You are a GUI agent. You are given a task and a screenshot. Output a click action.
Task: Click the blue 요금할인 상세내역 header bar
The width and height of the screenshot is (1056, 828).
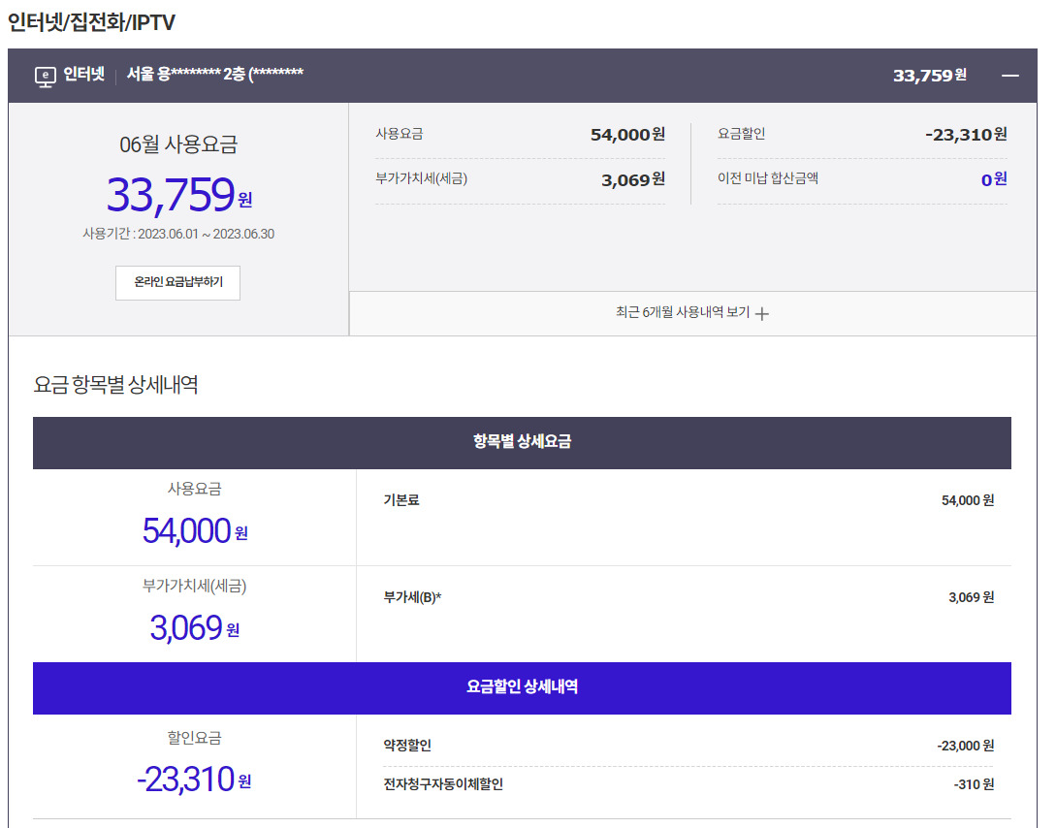[x=522, y=687]
